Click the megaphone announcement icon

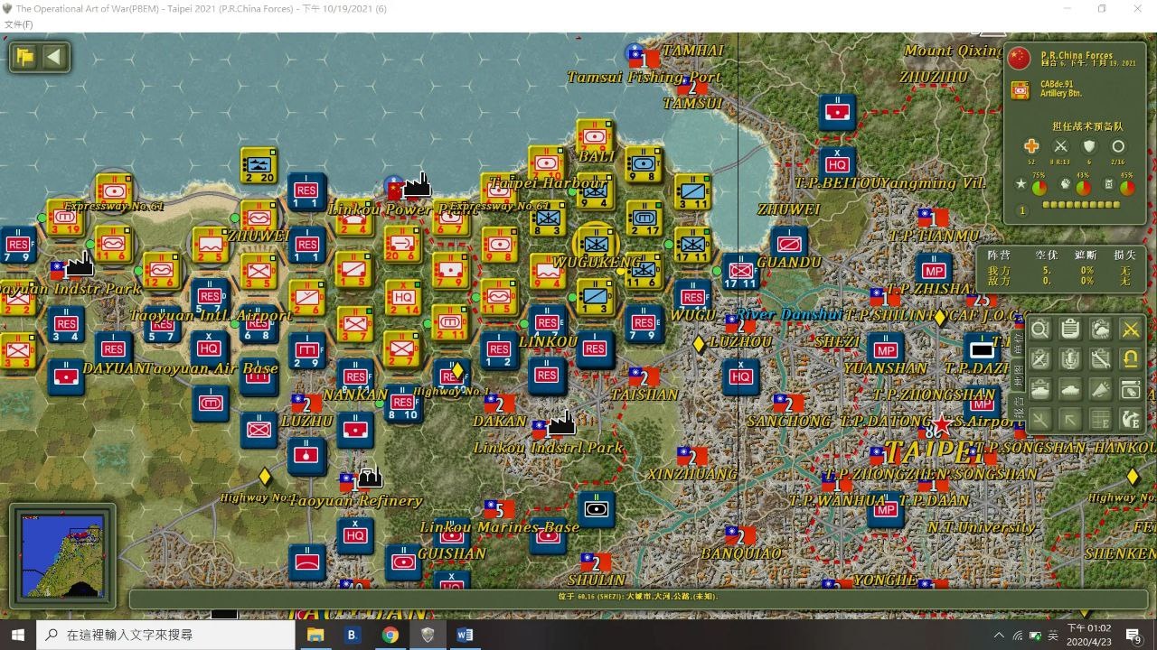pyautogui.click(x=1100, y=390)
